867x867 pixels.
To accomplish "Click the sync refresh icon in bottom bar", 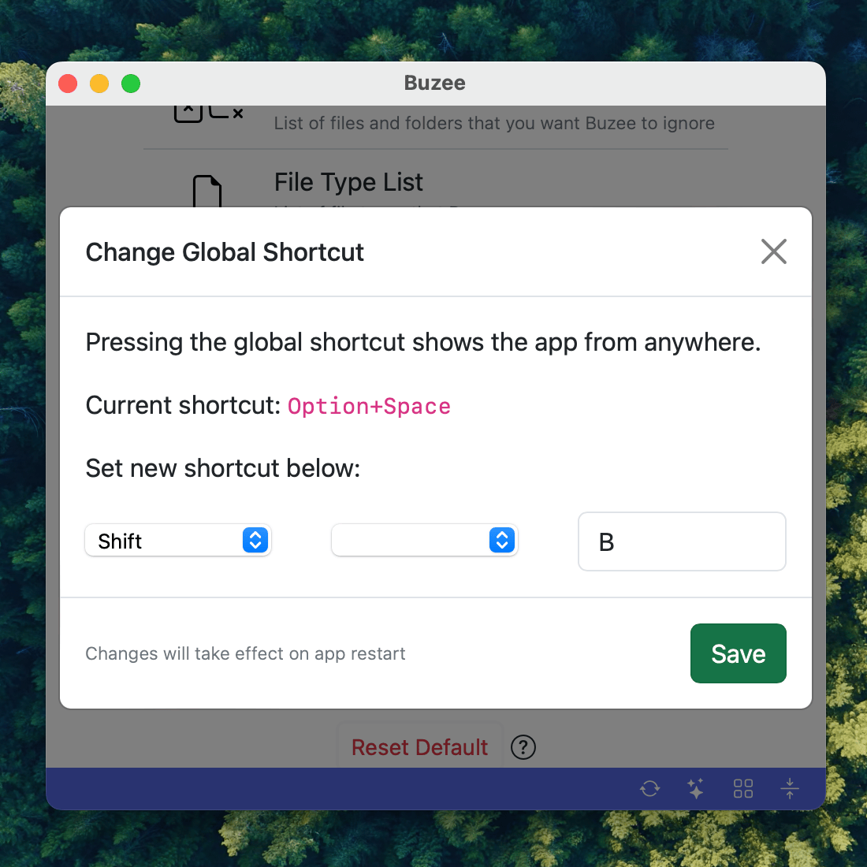I will click(649, 788).
